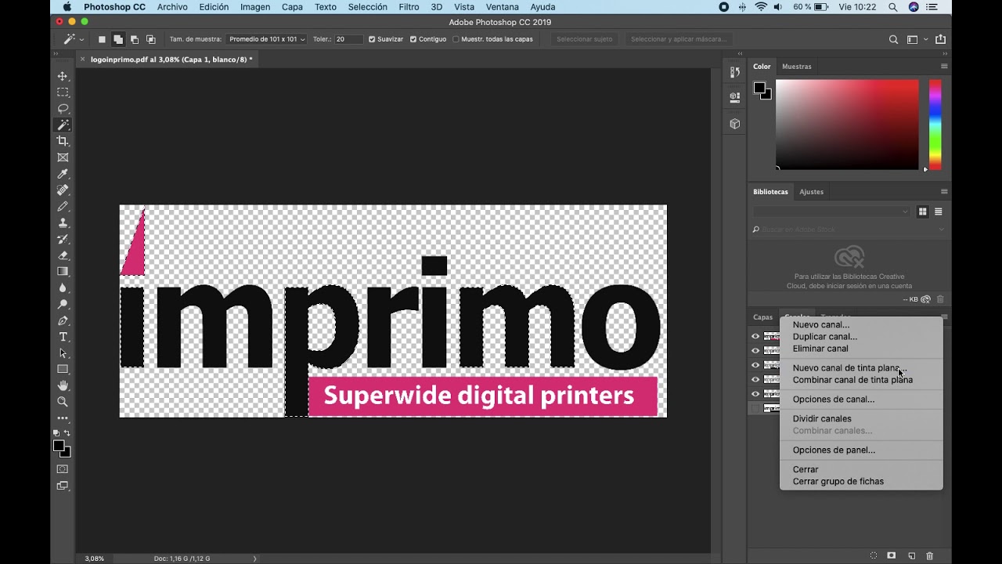Choose Duplicar canal... from the menu
The image size is (1002, 564).
[x=825, y=337]
